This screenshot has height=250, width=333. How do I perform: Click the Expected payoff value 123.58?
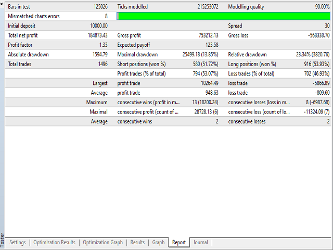pyautogui.click(x=208, y=45)
